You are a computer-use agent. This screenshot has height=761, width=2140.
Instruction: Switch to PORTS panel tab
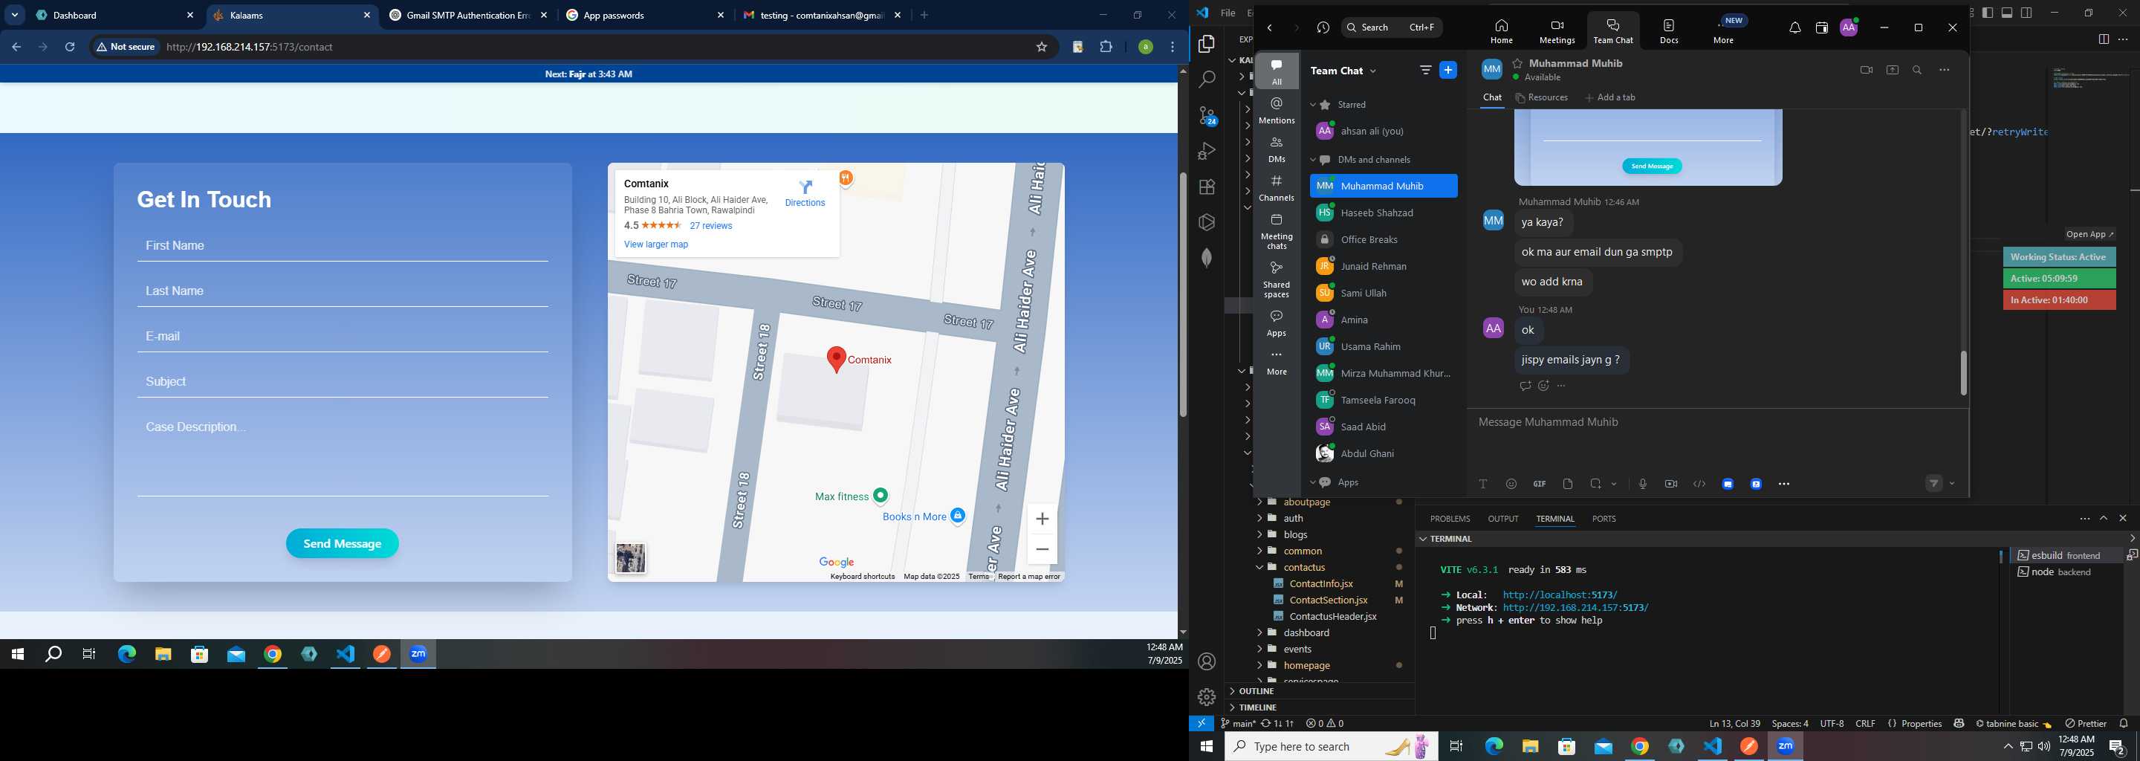point(1604,519)
